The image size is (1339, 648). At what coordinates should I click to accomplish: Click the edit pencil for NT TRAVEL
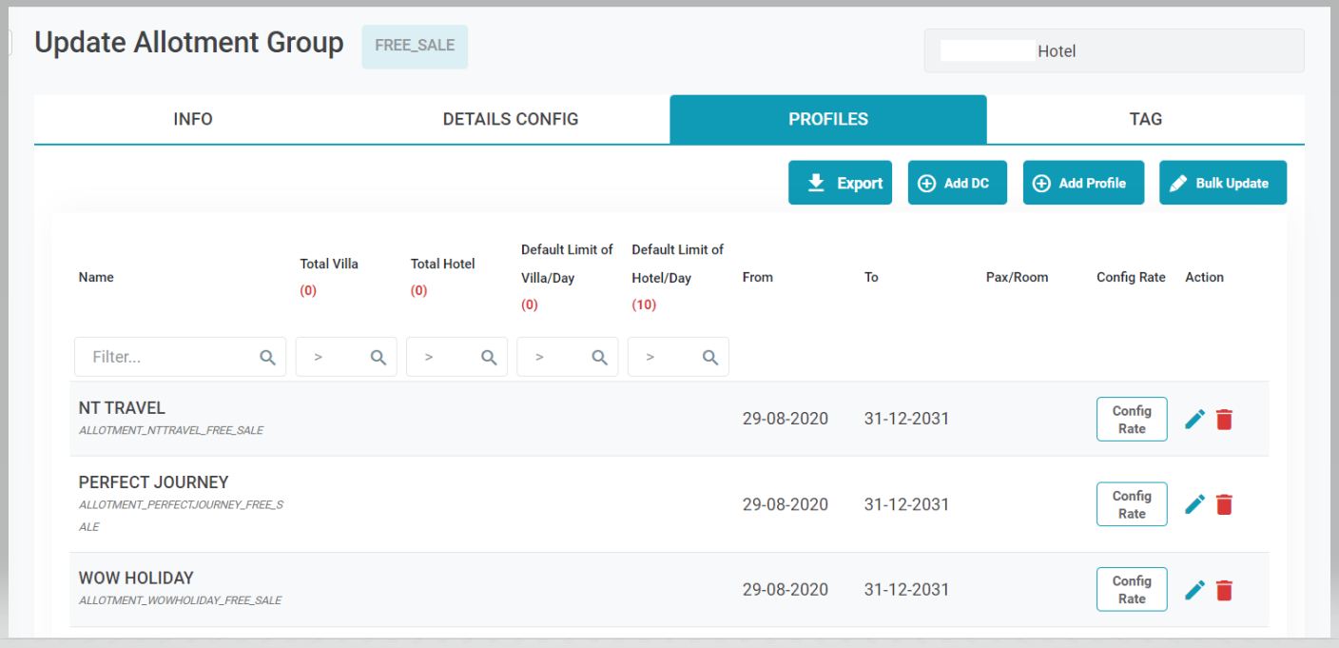click(1195, 419)
